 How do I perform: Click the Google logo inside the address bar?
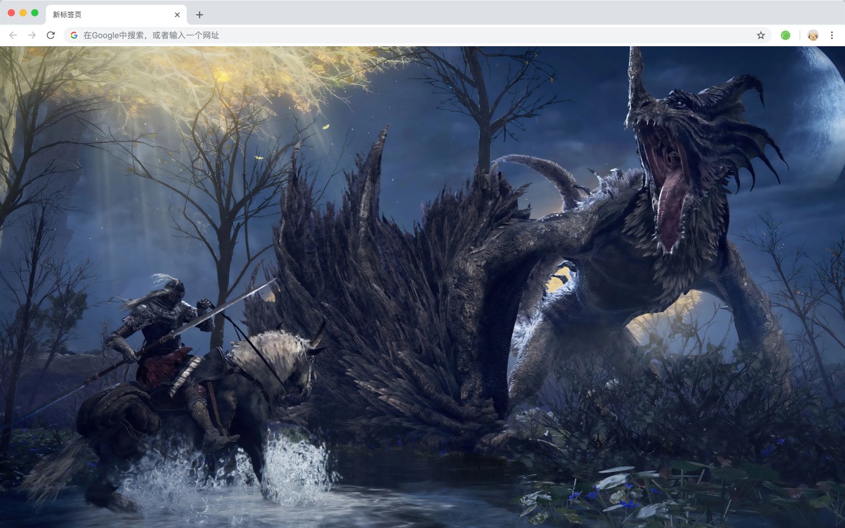pyautogui.click(x=73, y=35)
